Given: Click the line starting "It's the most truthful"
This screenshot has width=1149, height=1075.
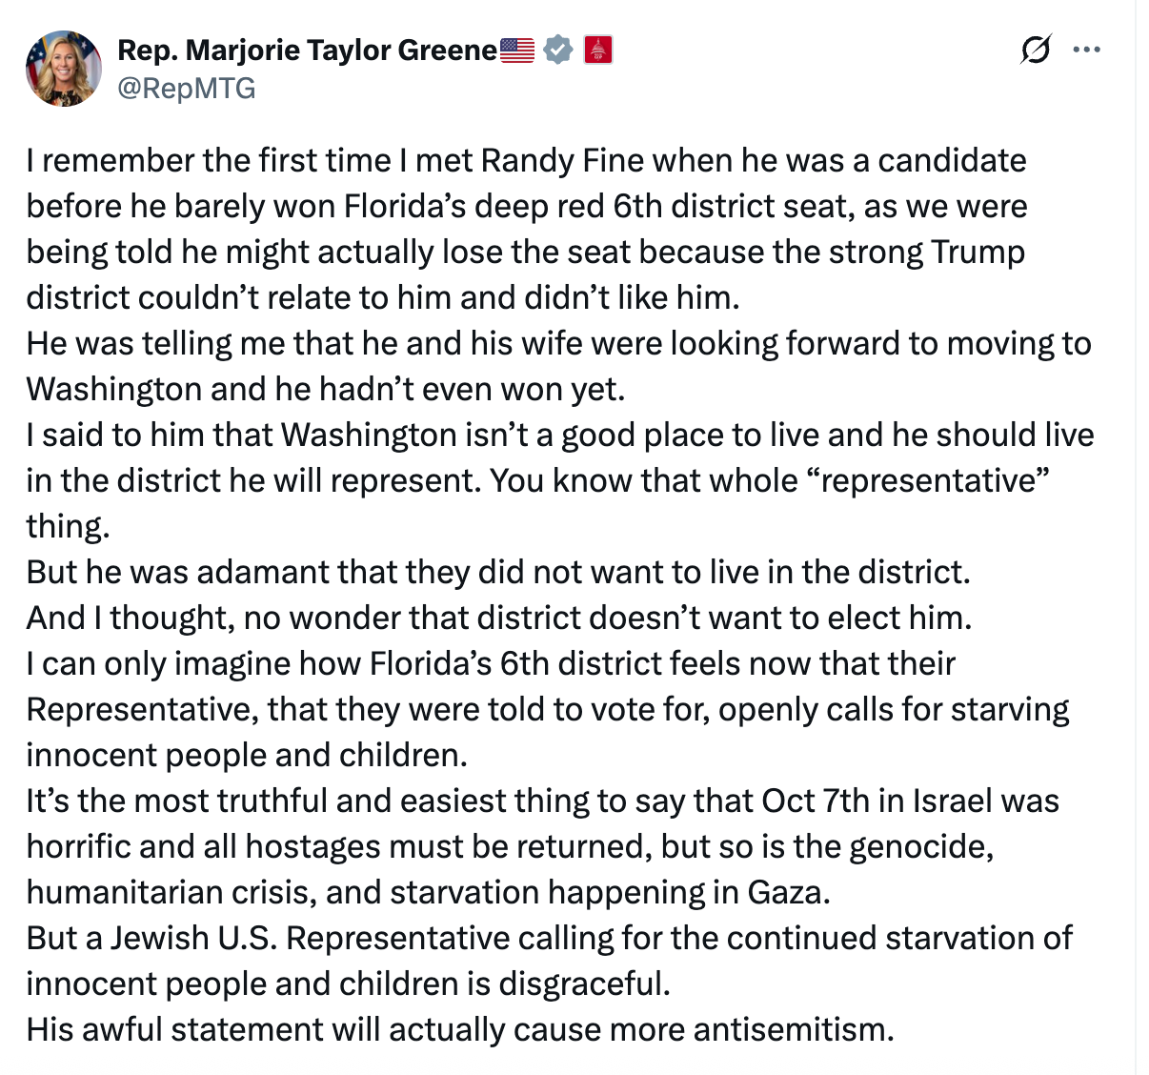Looking at the screenshot, I should [x=543, y=801].
